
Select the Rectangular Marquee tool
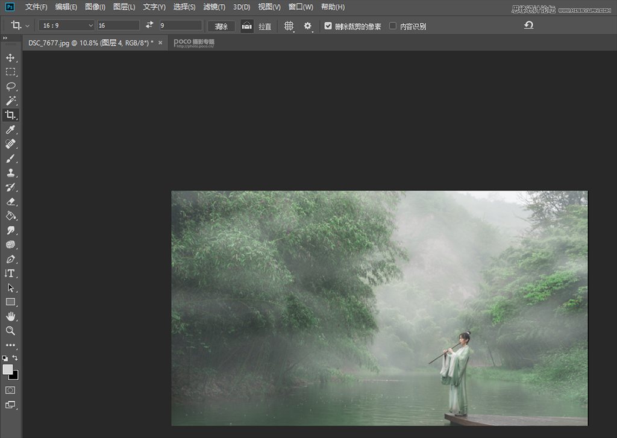[x=10, y=72]
